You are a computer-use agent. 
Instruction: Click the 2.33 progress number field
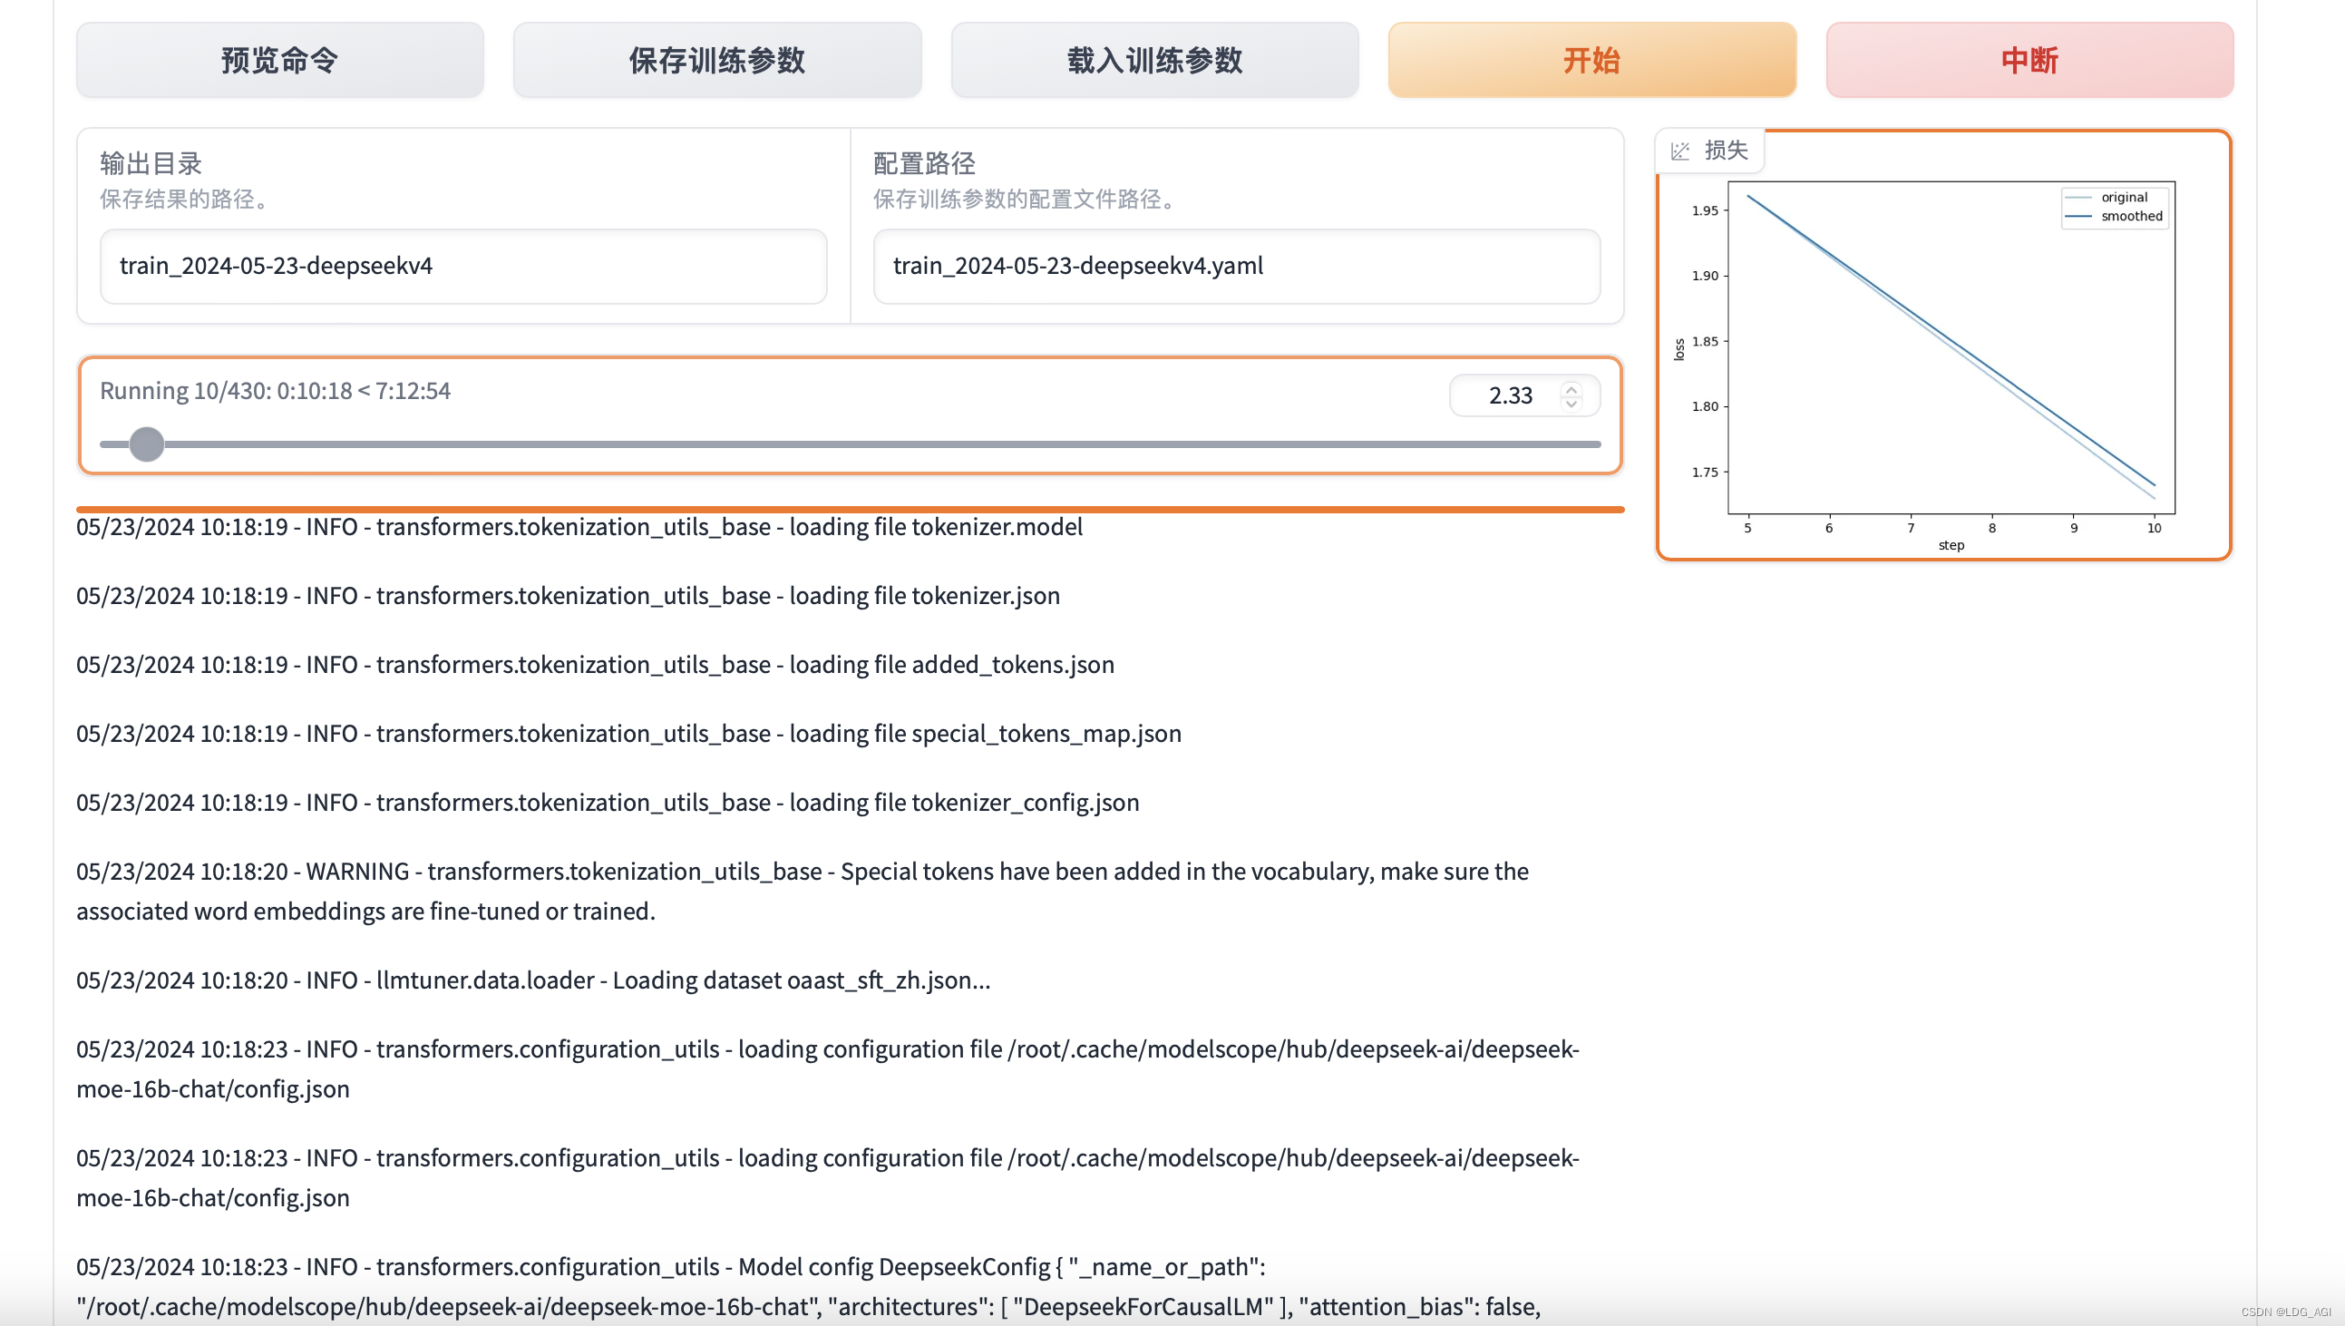click(x=1510, y=395)
